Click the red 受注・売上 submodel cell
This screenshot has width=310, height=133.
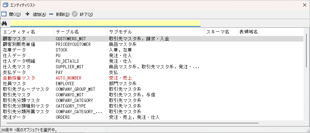pos(120,78)
